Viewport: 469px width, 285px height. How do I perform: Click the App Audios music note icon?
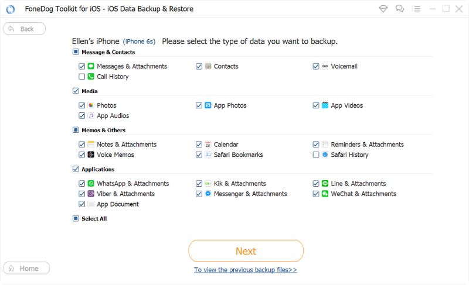[x=91, y=115]
